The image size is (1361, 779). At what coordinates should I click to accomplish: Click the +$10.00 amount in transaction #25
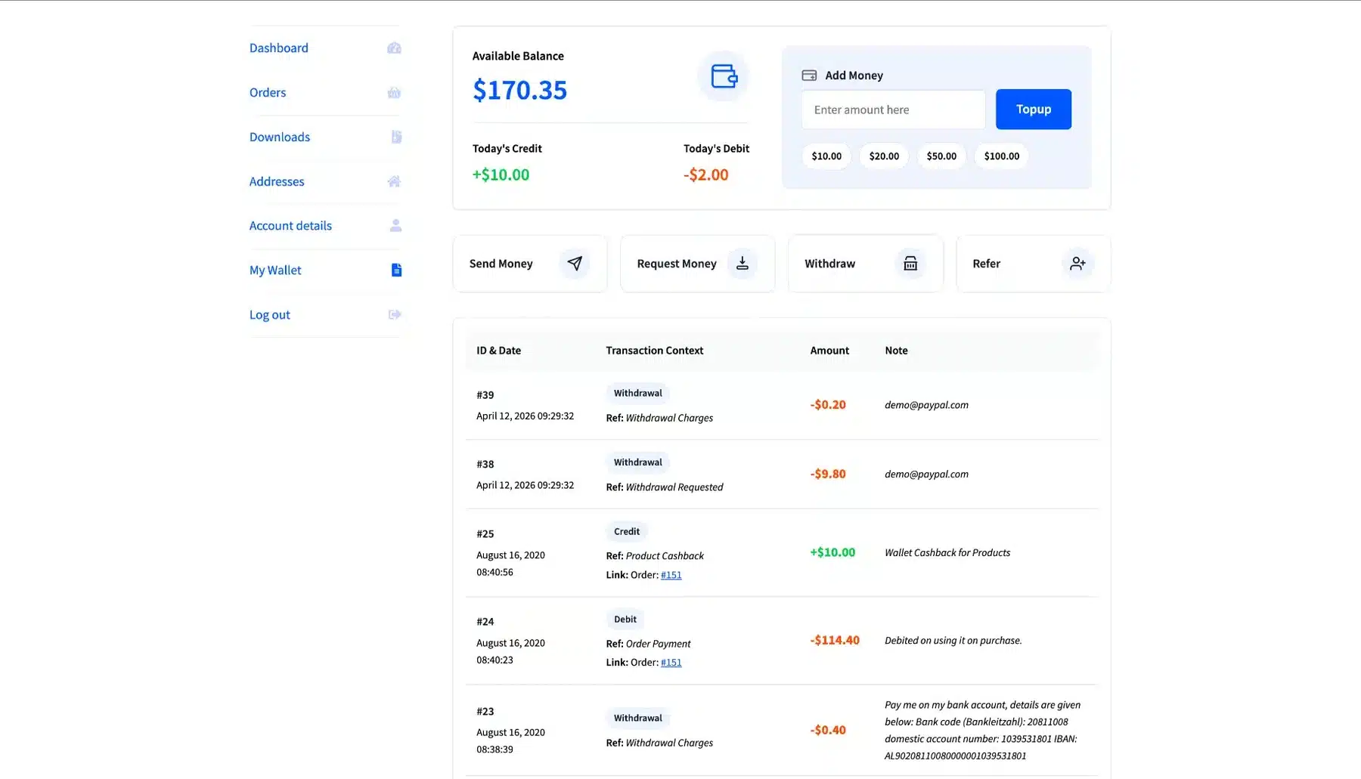(x=832, y=552)
